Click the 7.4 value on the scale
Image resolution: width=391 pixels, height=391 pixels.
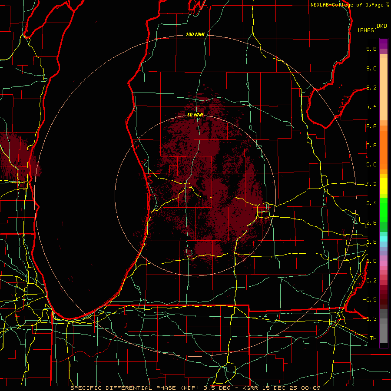coord(371,107)
